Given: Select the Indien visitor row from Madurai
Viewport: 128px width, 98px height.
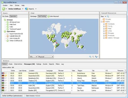Looking at the screenshot, I should (63, 86).
